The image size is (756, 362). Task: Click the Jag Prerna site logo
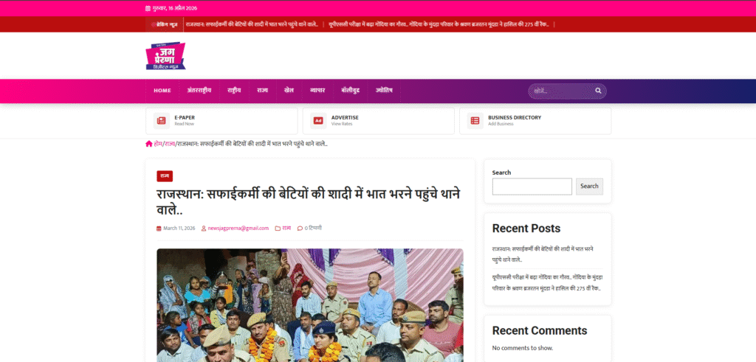click(x=165, y=56)
